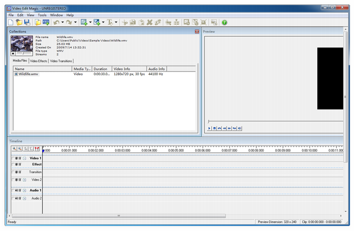The image size is (355, 231).
Task: Open the Tools menu
Action: [42, 15]
